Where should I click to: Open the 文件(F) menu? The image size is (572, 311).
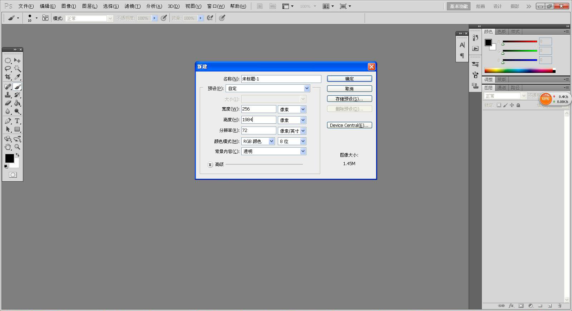[x=26, y=6]
